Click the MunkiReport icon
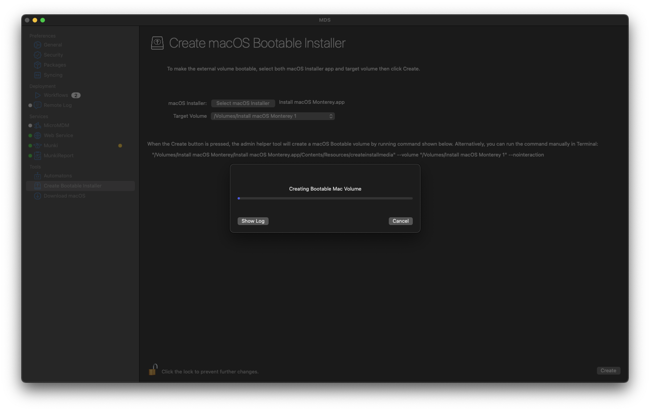 (38, 156)
